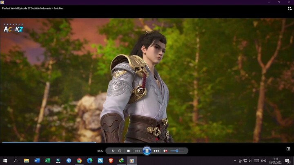Click the seek bar to jump ahead
The height and width of the screenshot is (165, 294).
(x=147, y=142)
